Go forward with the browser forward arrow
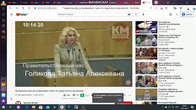 pyautogui.click(x=17, y=8)
